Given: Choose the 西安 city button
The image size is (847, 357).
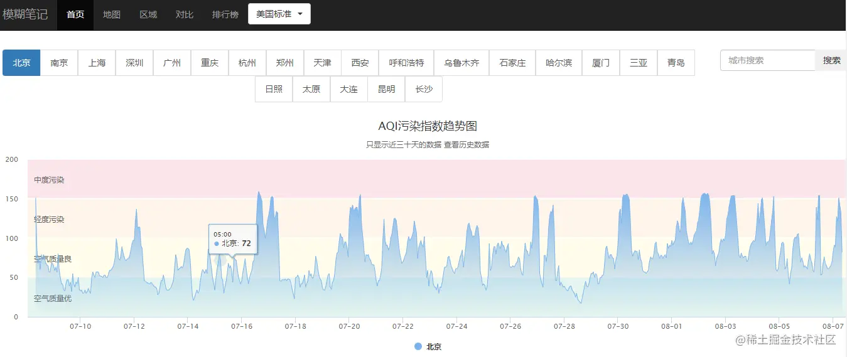Looking at the screenshot, I should pos(360,63).
